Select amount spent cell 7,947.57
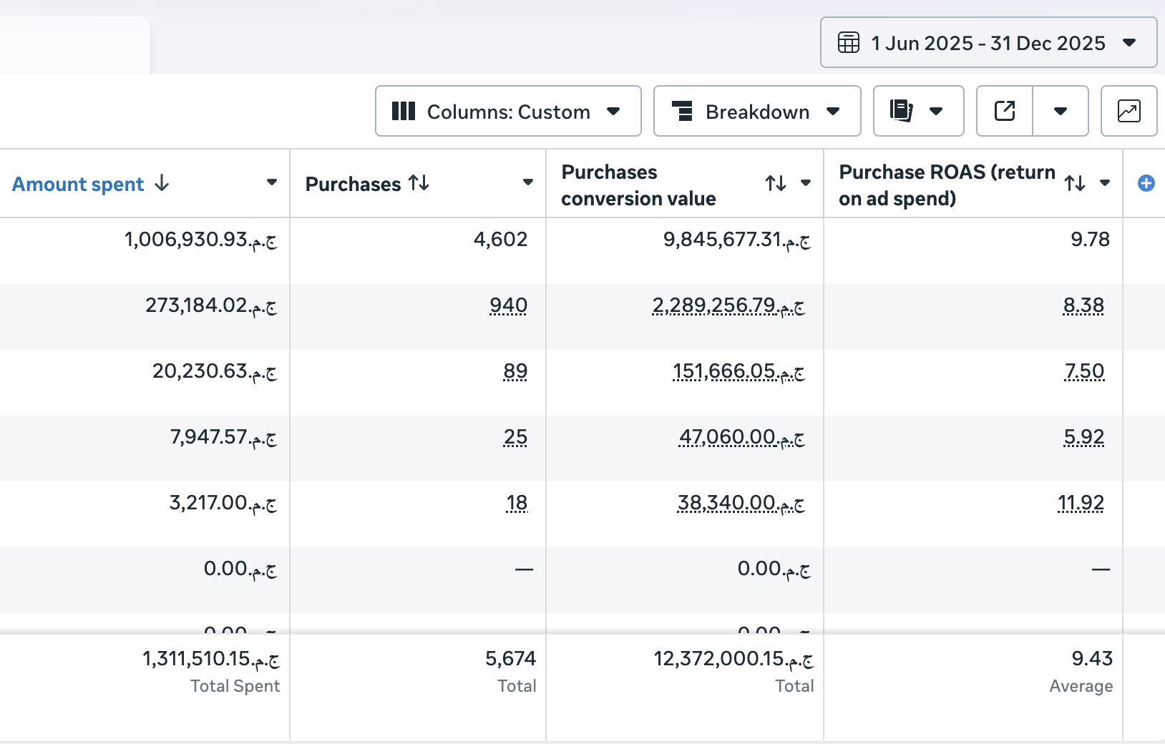The width and height of the screenshot is (1165, 744). click(223, 438)
